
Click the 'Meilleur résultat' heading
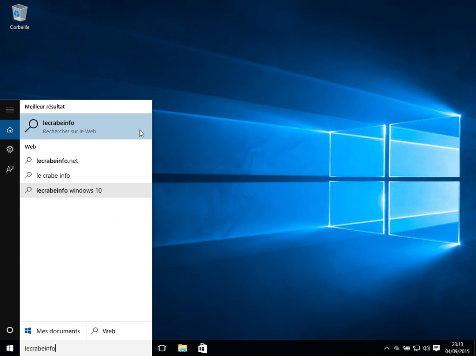(45, 106)
